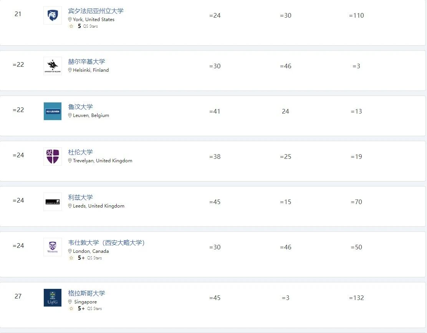Viewport: 427px width, 333px height.
Task: Click the location pin beside Leuven, Belgium
Action: (70, 115)
